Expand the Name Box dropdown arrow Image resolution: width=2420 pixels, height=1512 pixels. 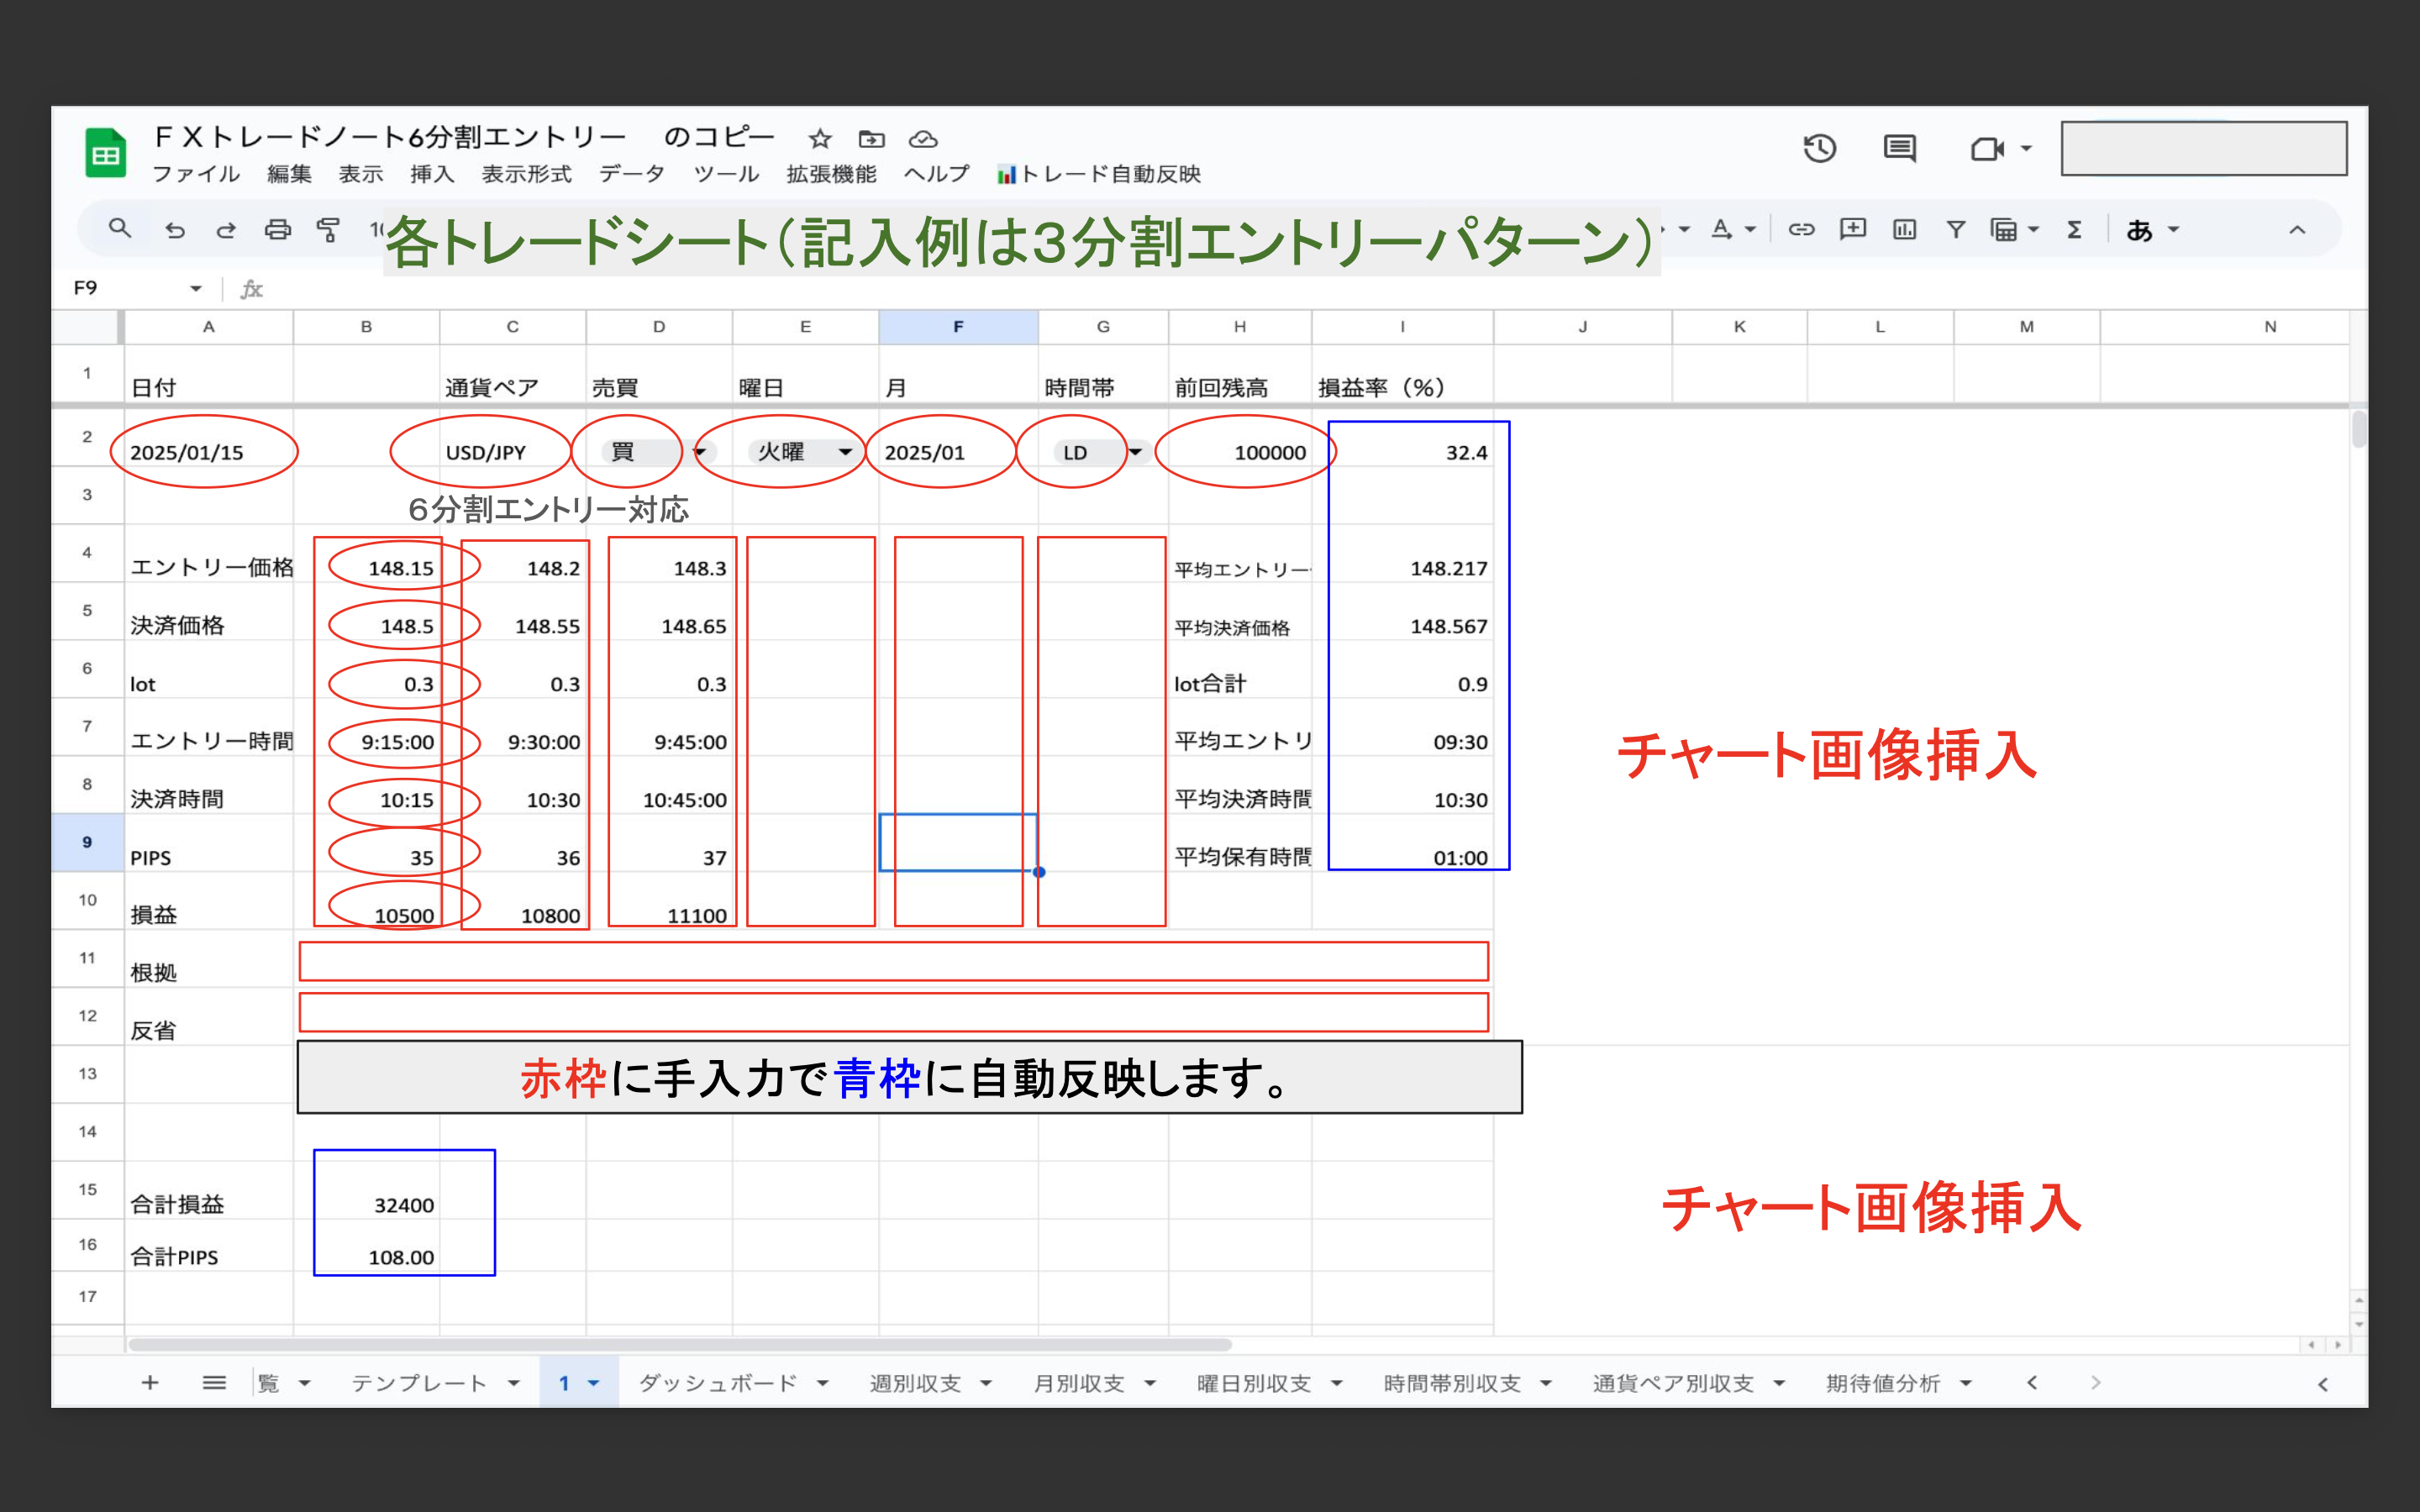[x=196, y=289]
